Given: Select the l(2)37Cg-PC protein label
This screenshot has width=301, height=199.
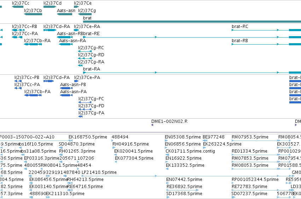Looking at the screenshot, I should tap(91, 99).
